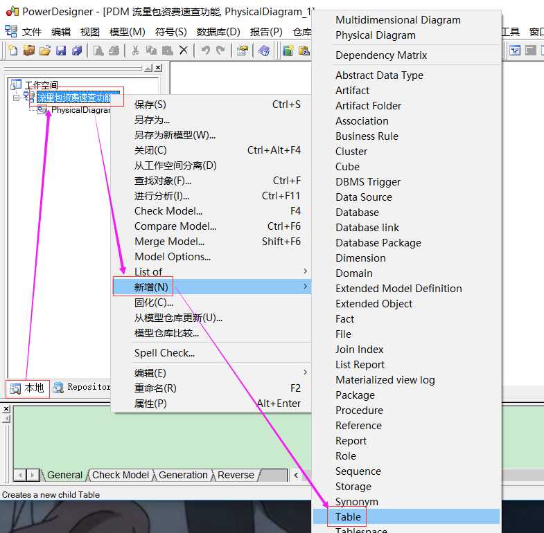
Task: Open the 模型(M) menu
Action: 128,32
